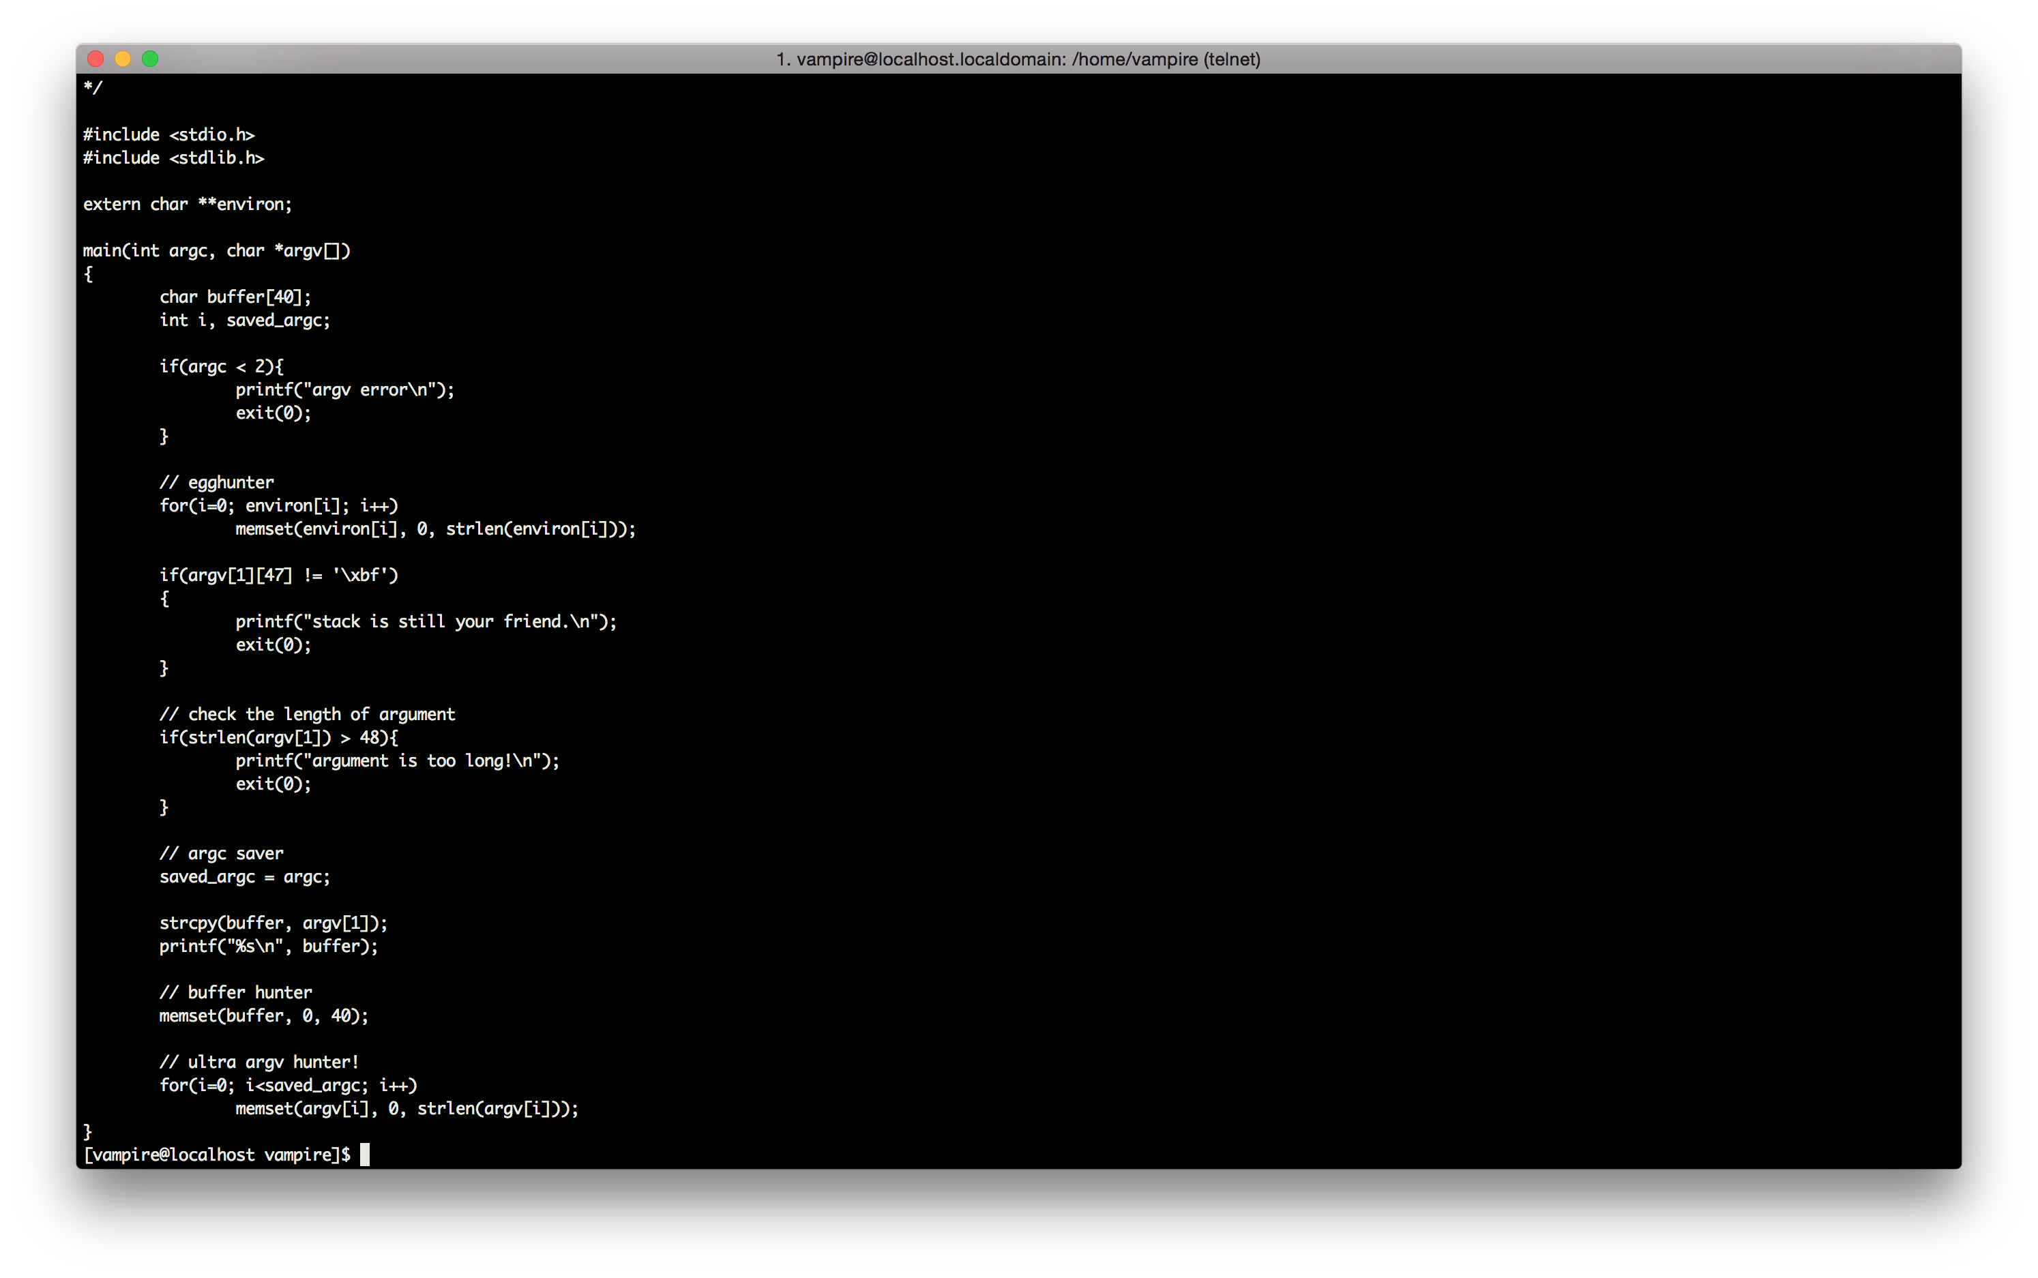The width and height of the screenshot is (2038, 1278).
Task: Click the 'stack is still your friend' printf
Action: (425, 622)
